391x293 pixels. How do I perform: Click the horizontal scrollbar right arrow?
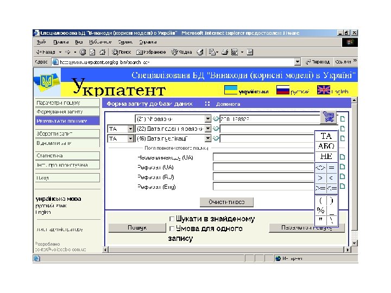348,250
